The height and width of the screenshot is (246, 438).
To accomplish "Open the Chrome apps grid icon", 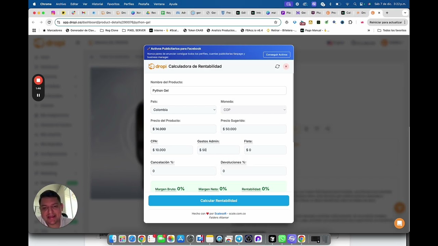I will pos(34,30).
